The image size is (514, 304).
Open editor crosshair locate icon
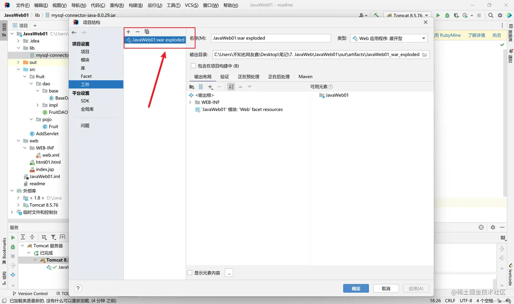point(481,227)
